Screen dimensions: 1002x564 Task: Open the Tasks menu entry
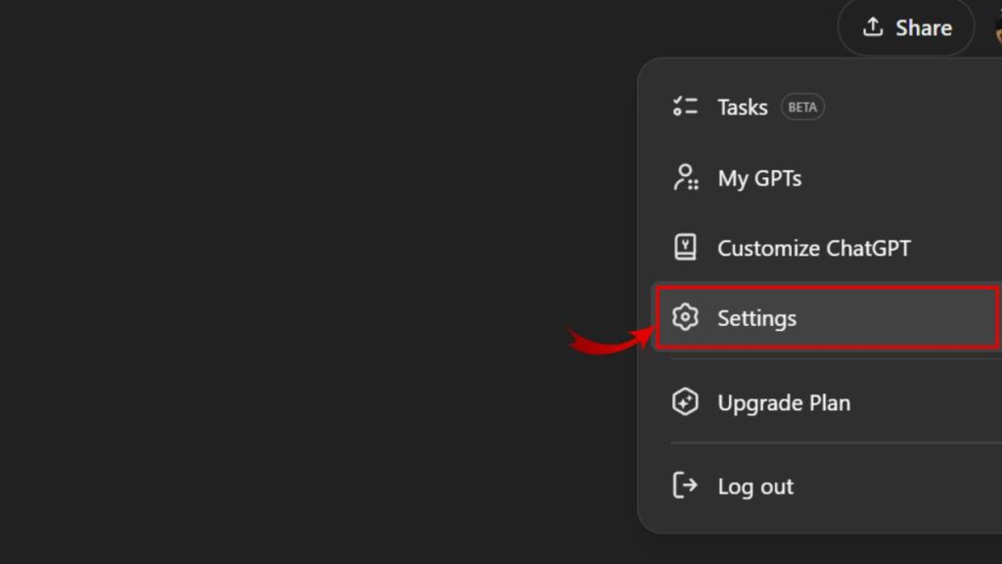[x=826, y=107]
